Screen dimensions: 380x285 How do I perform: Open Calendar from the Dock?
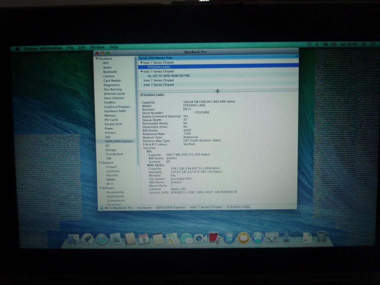pos(144,238)
